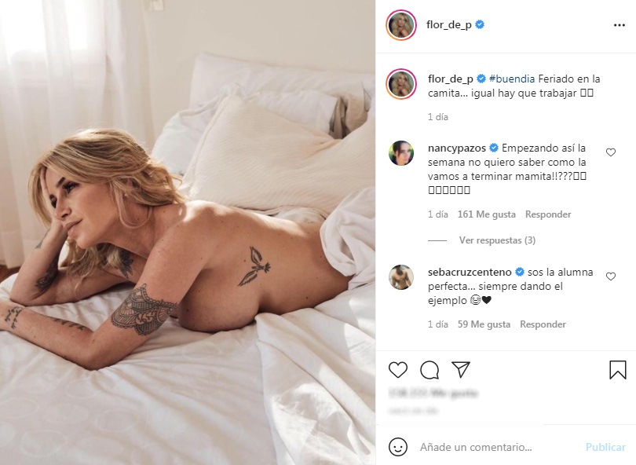Image resolution: width=636 pixels, height=465 pixels.
Task: Open sebacruzcenteno username link
Action: click(x=470, y=272)
